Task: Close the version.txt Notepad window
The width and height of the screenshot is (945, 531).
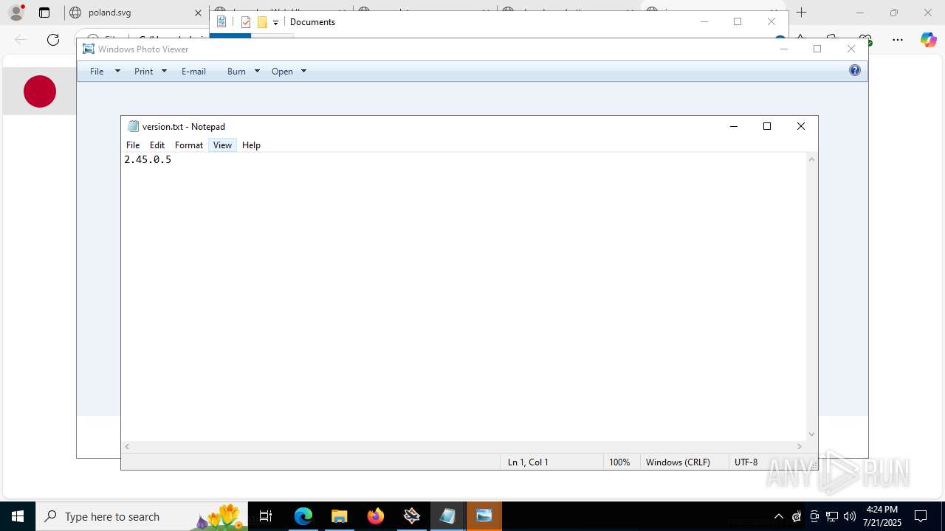Action: pos(801,126)
